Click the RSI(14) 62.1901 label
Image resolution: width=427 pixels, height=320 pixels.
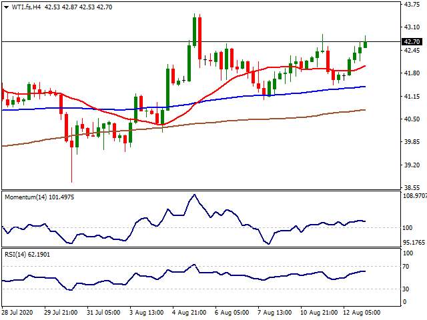27,255
